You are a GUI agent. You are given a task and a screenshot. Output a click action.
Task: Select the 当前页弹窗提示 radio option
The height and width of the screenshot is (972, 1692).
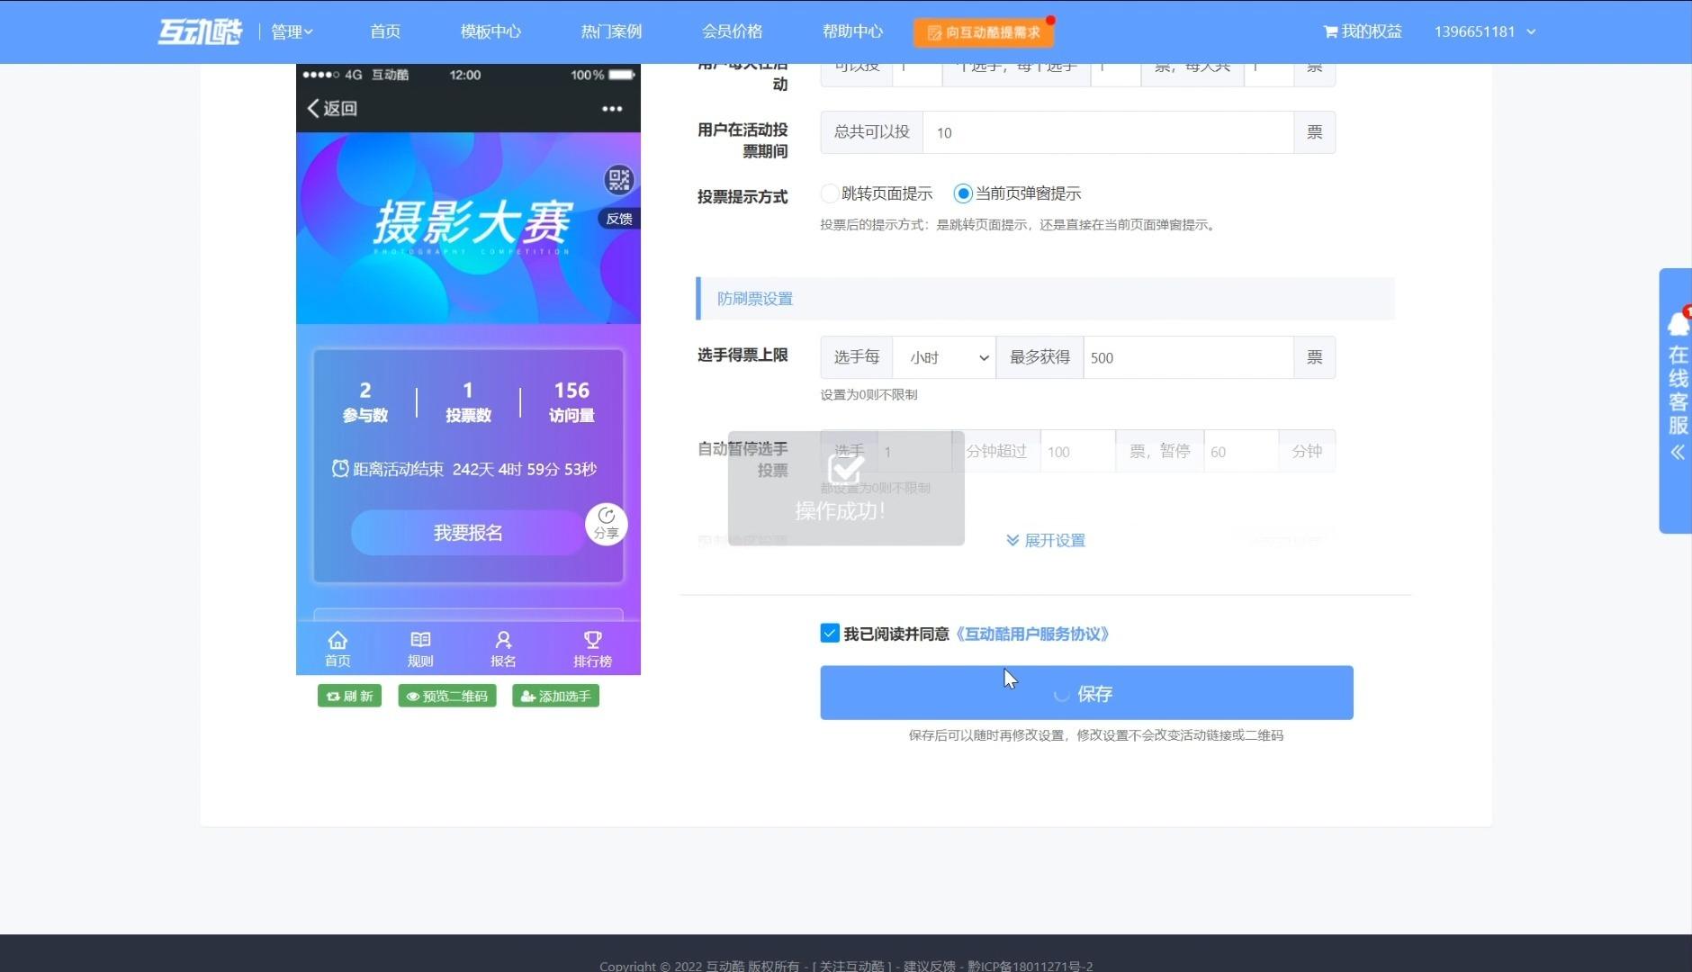coord(963,193)
